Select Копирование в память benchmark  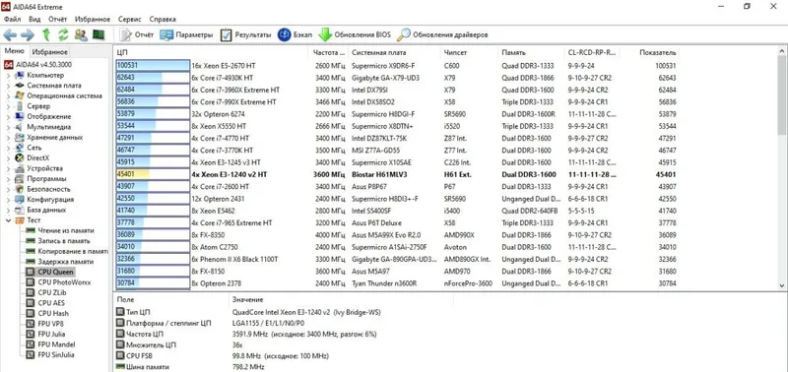(67, 251)
